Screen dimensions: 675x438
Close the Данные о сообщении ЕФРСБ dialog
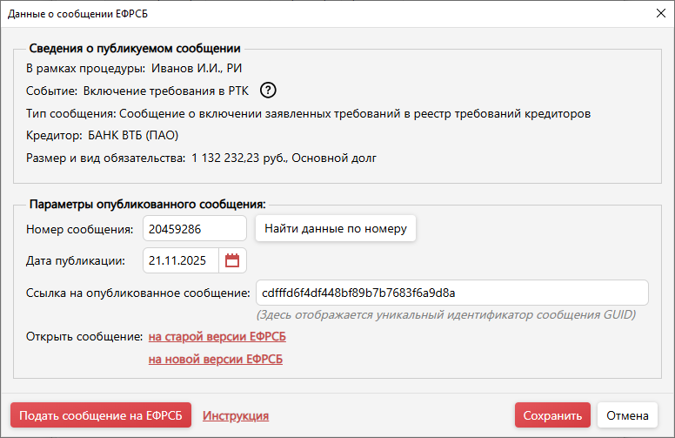658,12
